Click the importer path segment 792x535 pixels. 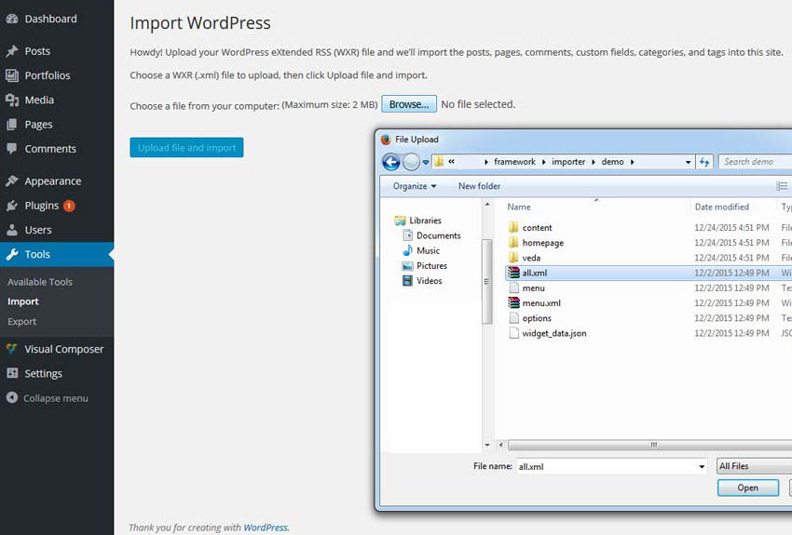pos(568,162)
